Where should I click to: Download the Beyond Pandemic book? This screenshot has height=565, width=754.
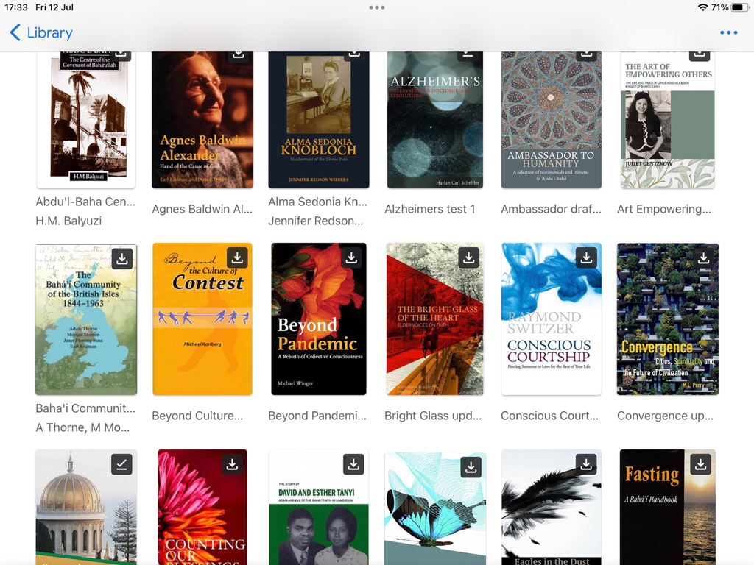(x=351, y=258)
